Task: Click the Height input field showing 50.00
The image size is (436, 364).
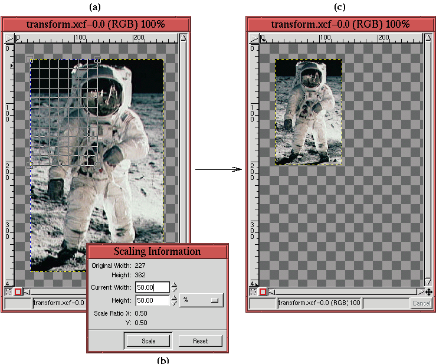Action: (x=152, y=300)
